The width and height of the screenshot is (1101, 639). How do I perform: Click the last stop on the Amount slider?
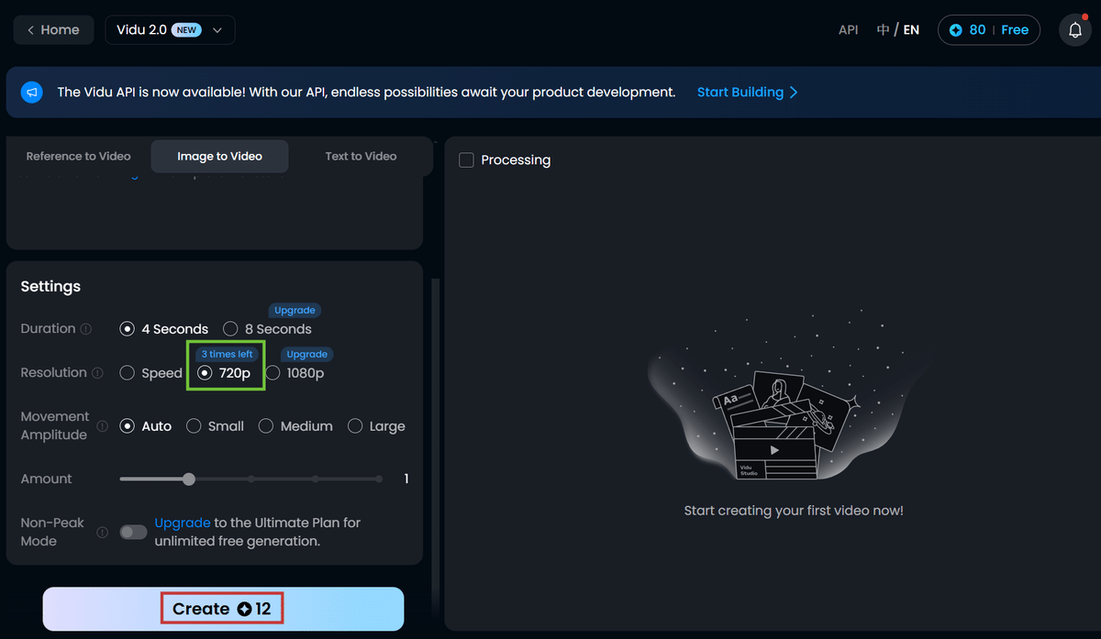click(379, 479)
